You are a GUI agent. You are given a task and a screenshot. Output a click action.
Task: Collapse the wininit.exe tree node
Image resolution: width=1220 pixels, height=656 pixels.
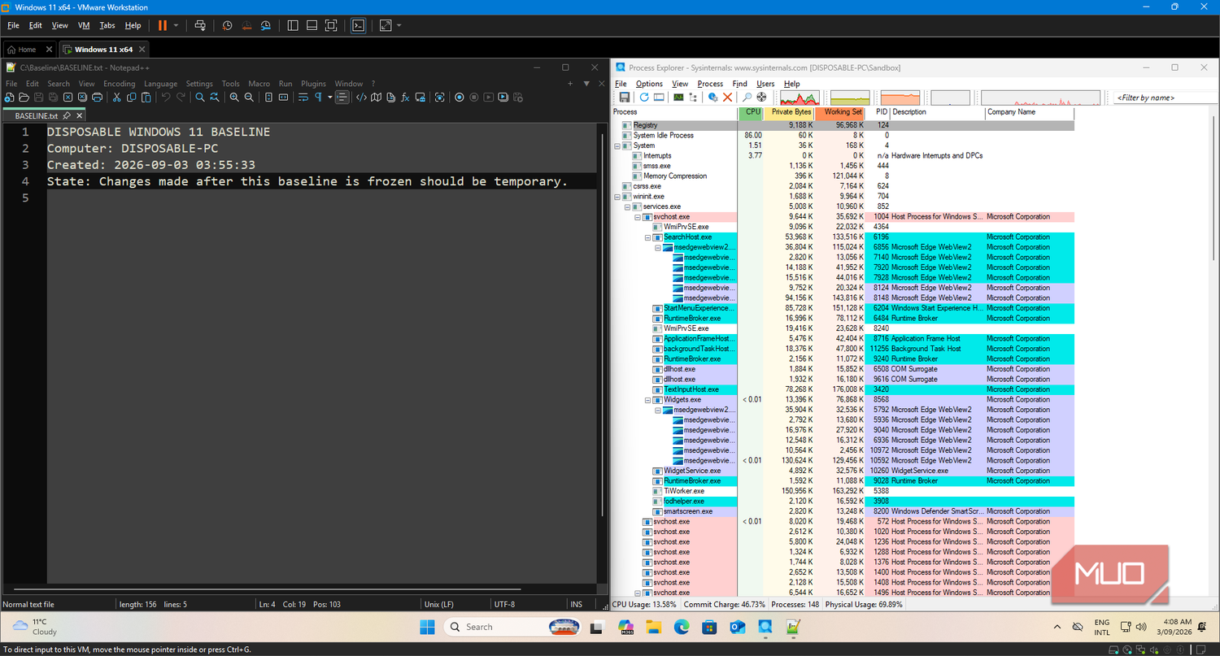[x=618, y=197]
